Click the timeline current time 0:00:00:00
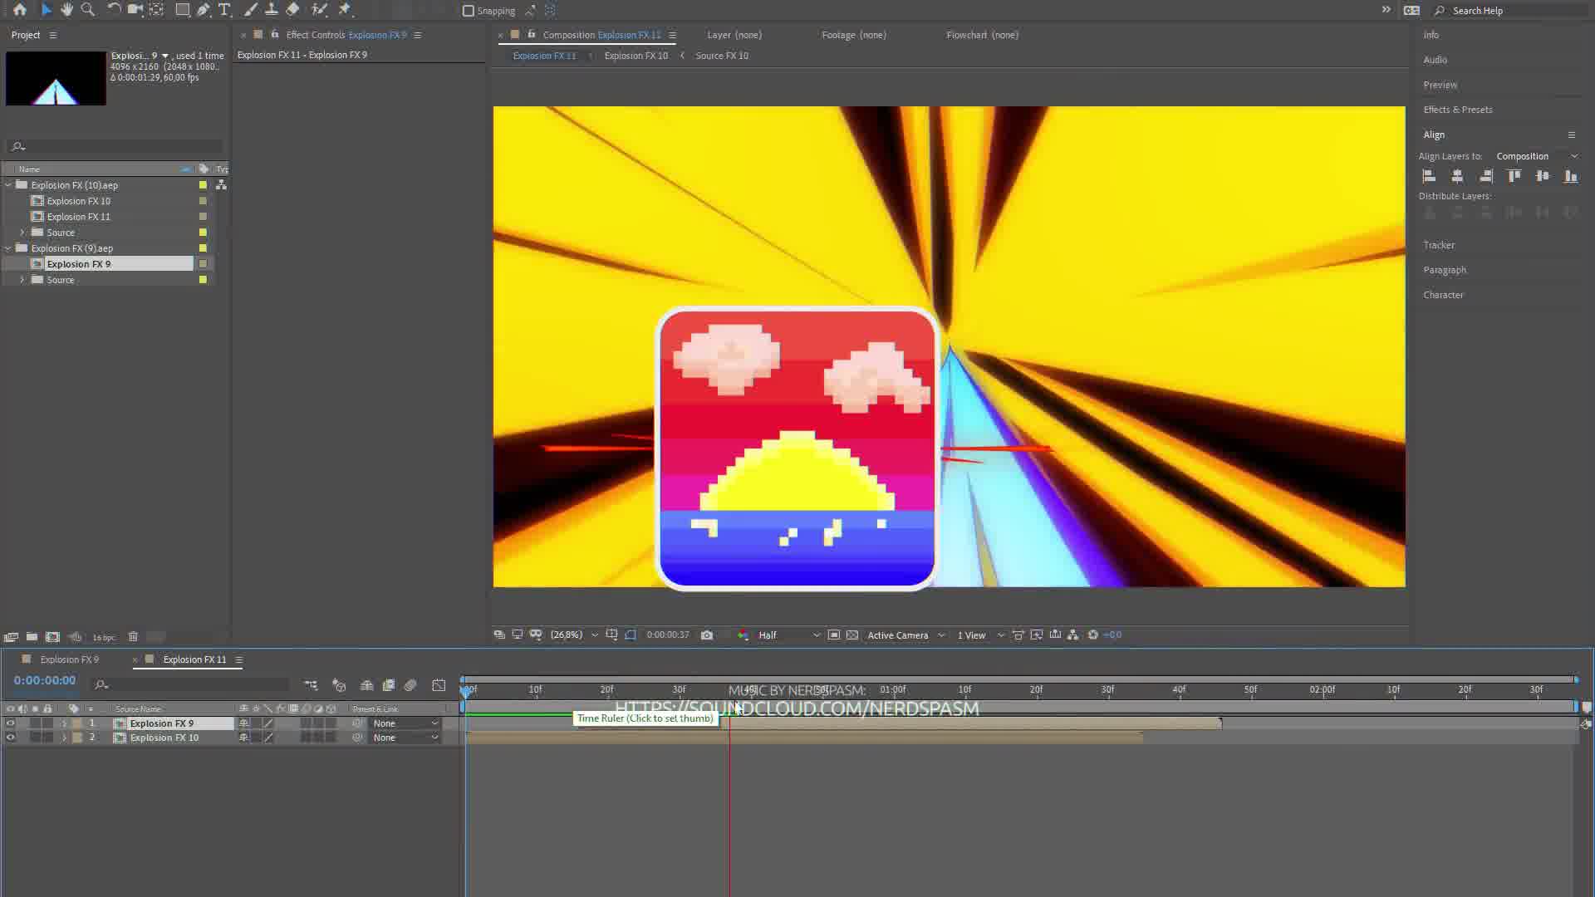 tap(45, 680)
